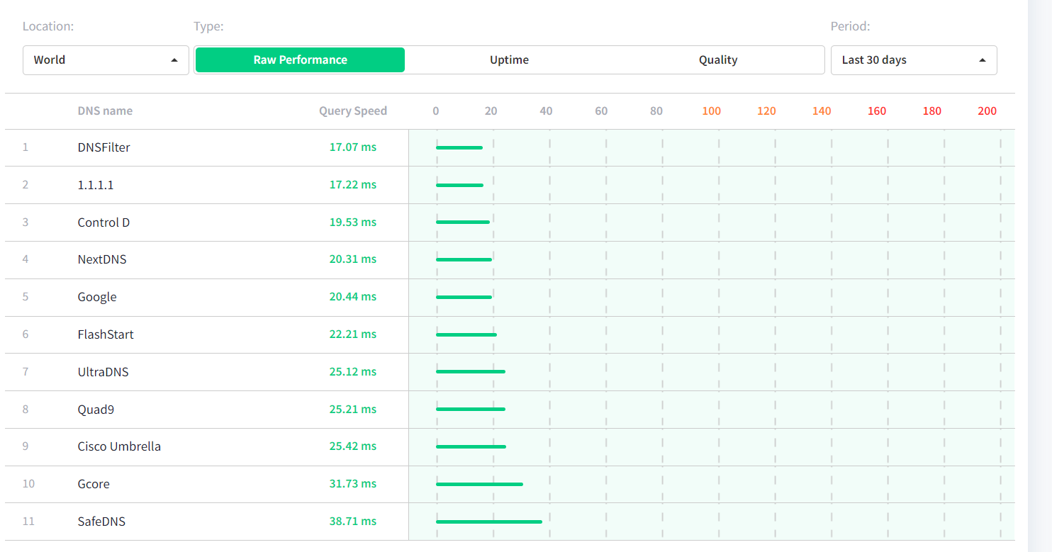Viewport: 1052px width, 552px height.
Task: Click the Type label
Action: pos(208,26)
